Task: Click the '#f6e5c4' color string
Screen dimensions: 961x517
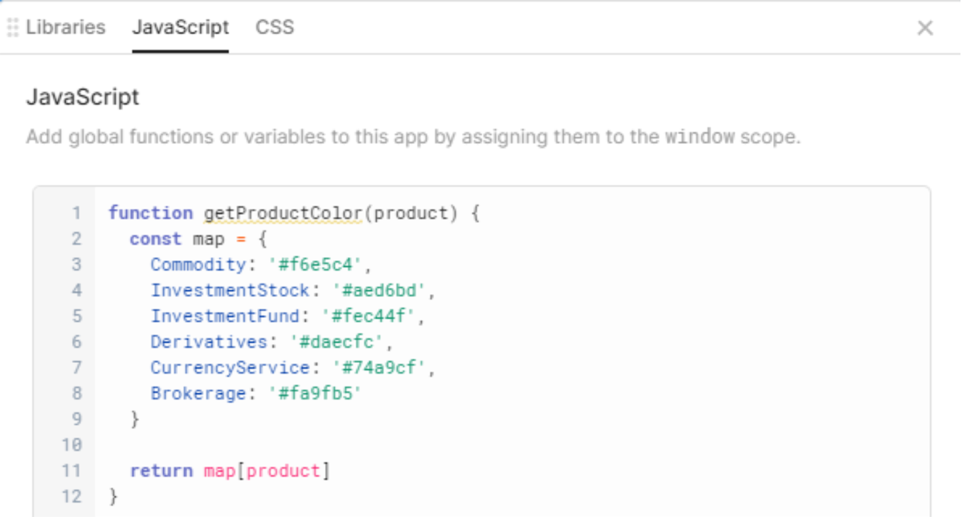Action: point(315,265)
